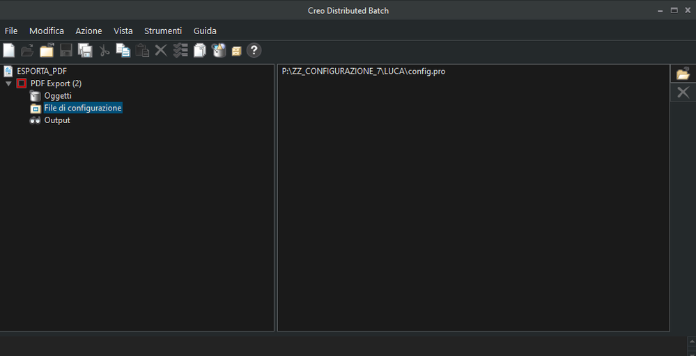Click the single floppy Save icon
The height and width of the screenshot is (356, 696).
66,50
